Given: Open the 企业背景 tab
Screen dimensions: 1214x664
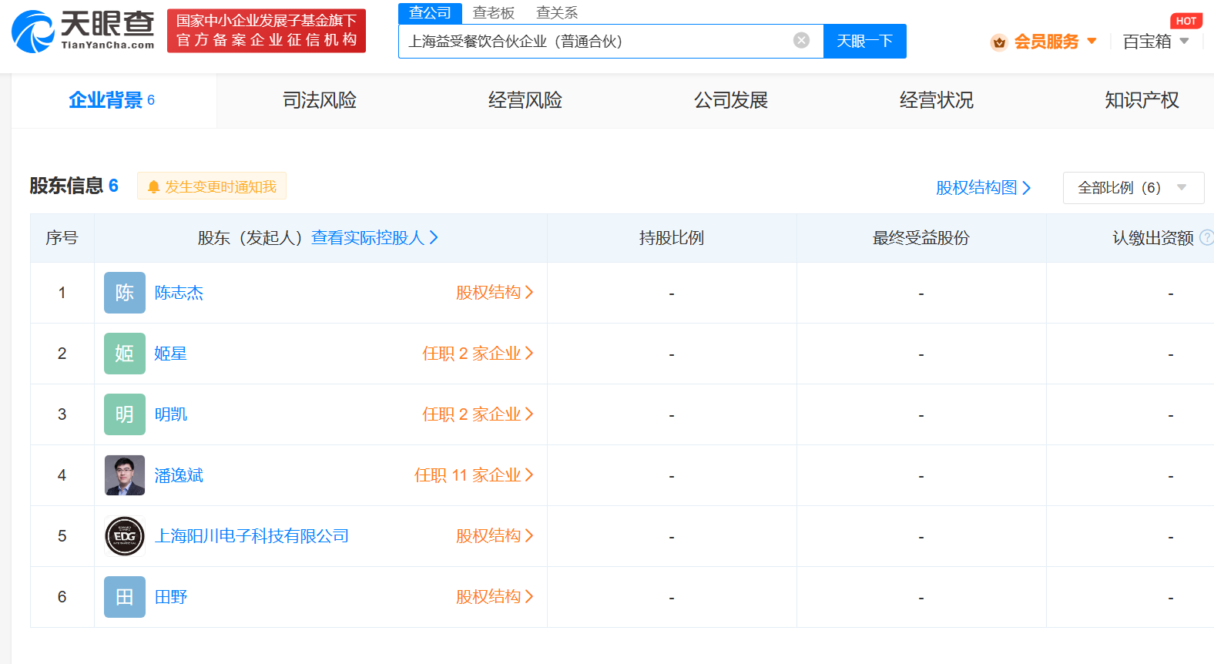Looking at the screenshot, I should 112,100.
